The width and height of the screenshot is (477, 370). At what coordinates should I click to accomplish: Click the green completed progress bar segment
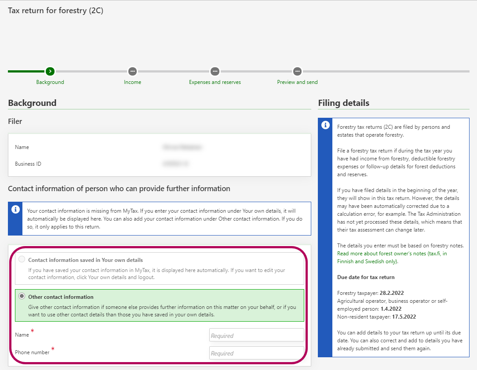tap(26, 71)
